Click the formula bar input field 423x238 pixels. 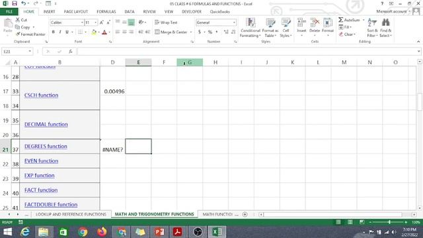247,52
